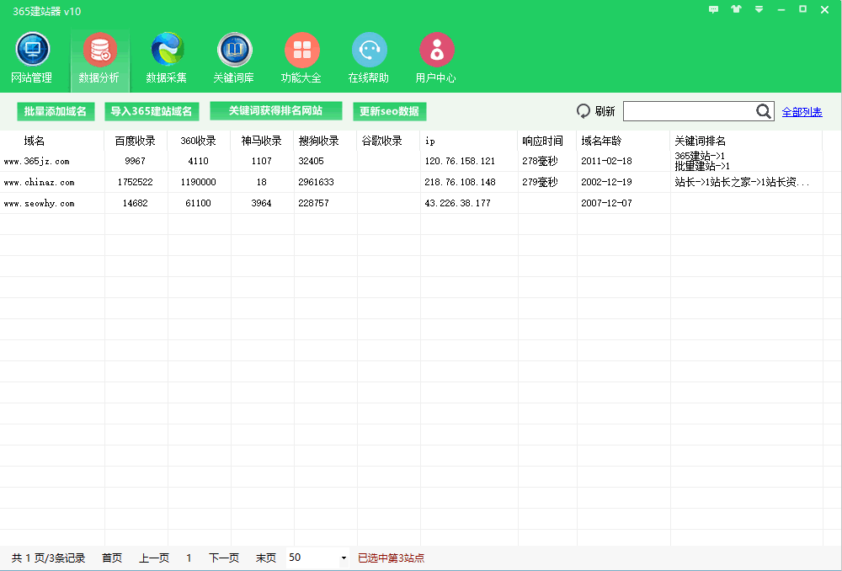Click the 关键词获得排名网站 button
842x571 pixels.
tap(276, 110)
